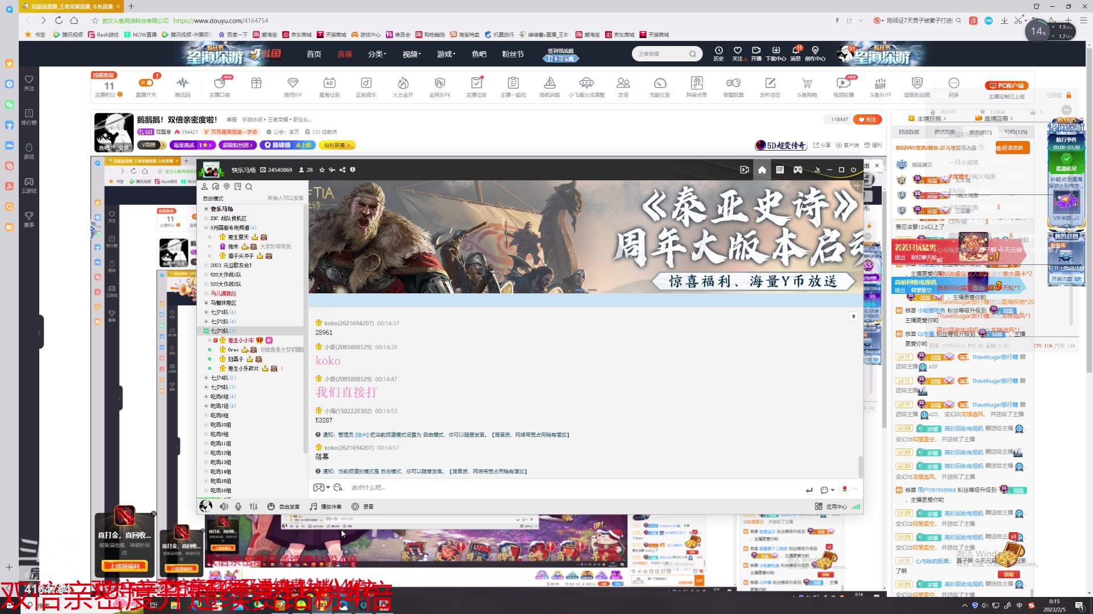Screen dimensions: 1093x614
Task: Open the 友邻 friends icon
Action: point(623,83)
